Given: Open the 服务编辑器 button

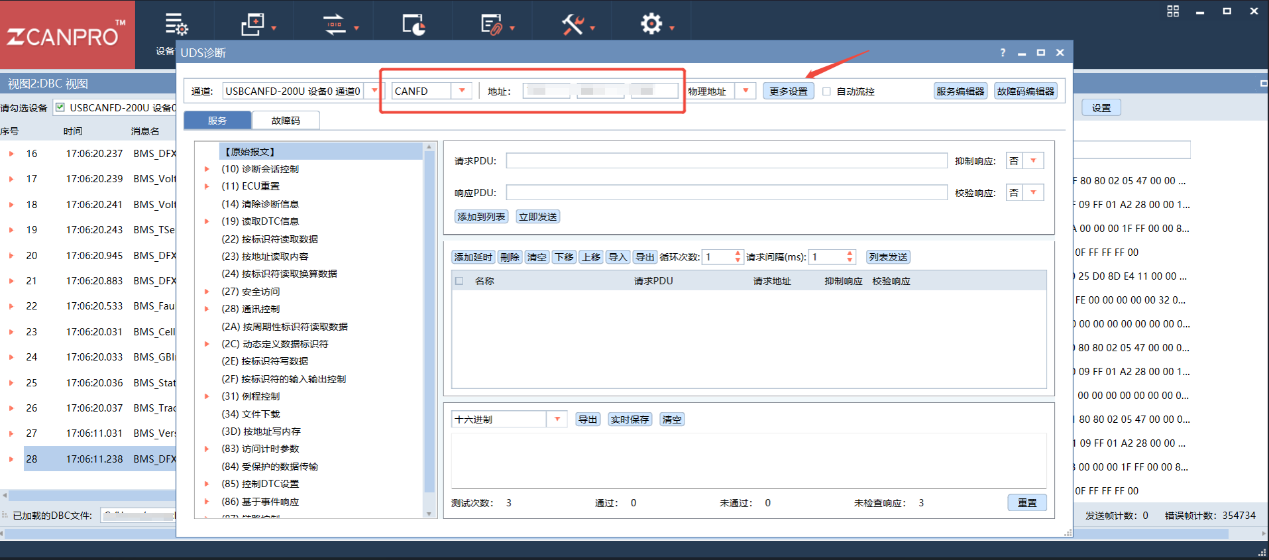Looking at the screenshot, I should click(x=960, y=91).
